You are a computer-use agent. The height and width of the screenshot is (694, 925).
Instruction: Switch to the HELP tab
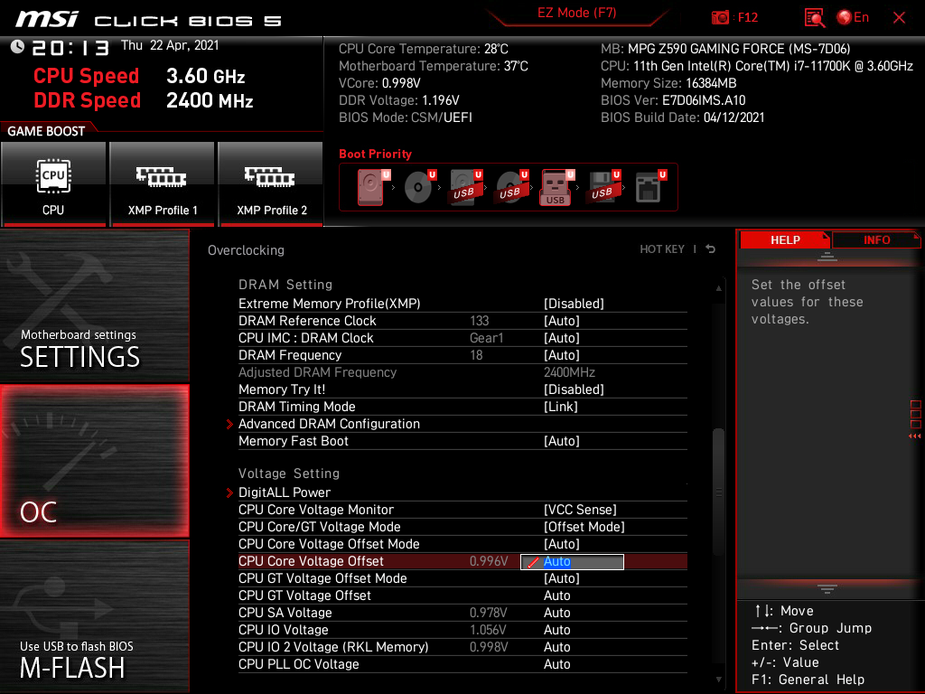[x=785, y=240]
